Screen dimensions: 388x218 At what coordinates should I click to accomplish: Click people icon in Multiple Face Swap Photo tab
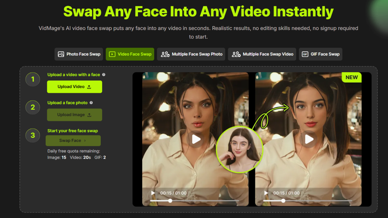click(165, 54)
